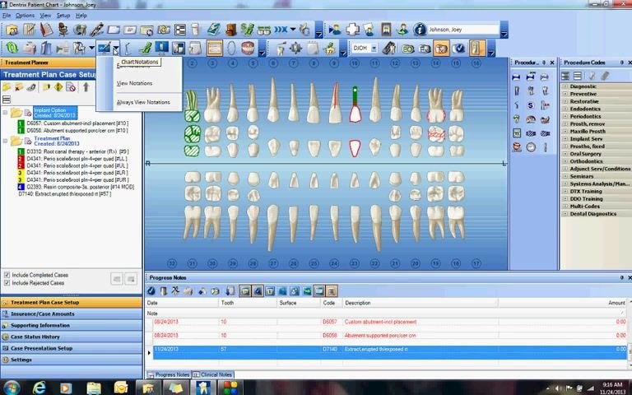Open Insurance/Case Amounts section

[72, 314]
